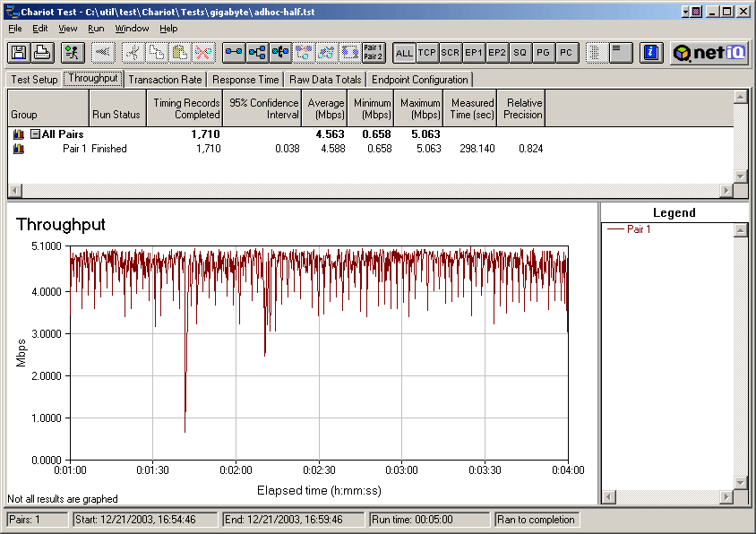
Task: Click the Average (Mbps) column header
Action: click(325, 108)
